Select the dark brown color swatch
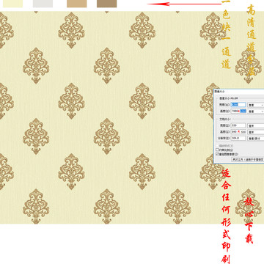The width and height of the screenshot is (264, 264). (x=107, y=4)
